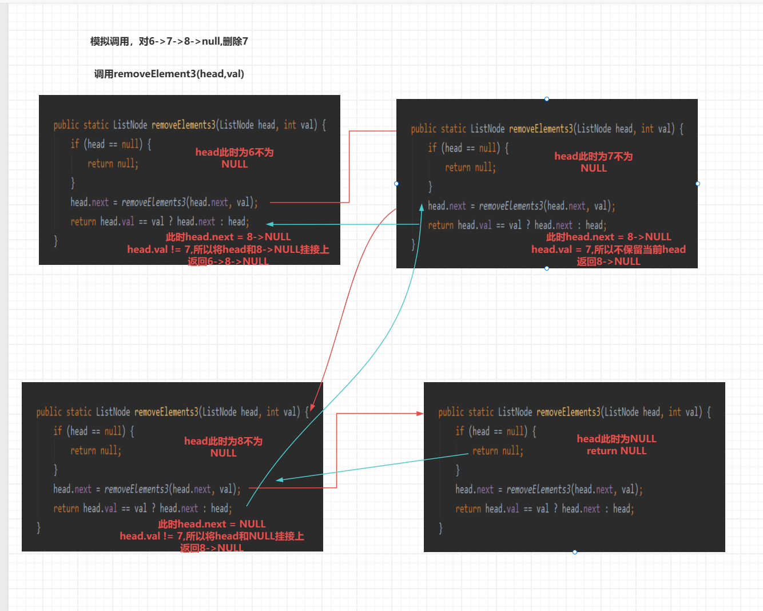Image resolution: width=763 pixels, height=611 pixels.
Task: Click the left connection handle of the head=7 block
Action: point(396,184)
